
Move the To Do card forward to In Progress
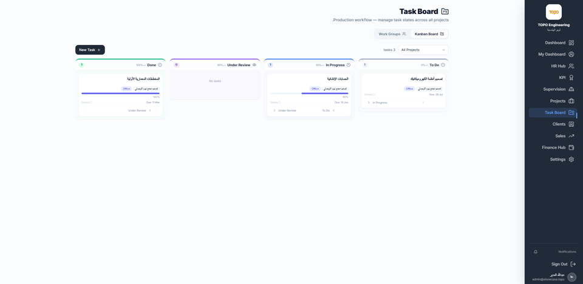point(377,103)
